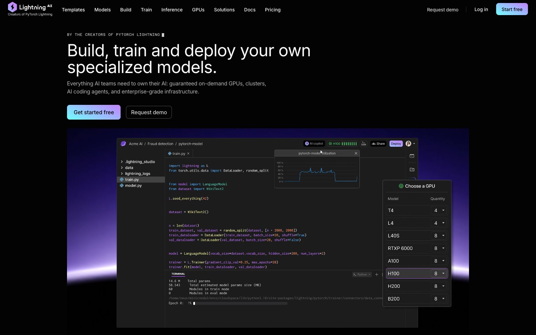Click the Share button in the studio
Image resolution: width=536 pixels, height=335 pixels.
coord(378,144)
